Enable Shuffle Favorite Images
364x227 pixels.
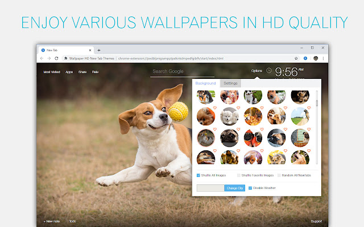(239, 175)
